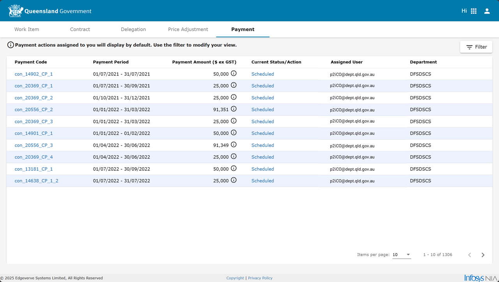Open the apps grid icon in header
This screenshot has width=499, height=282.
(474, 11)
